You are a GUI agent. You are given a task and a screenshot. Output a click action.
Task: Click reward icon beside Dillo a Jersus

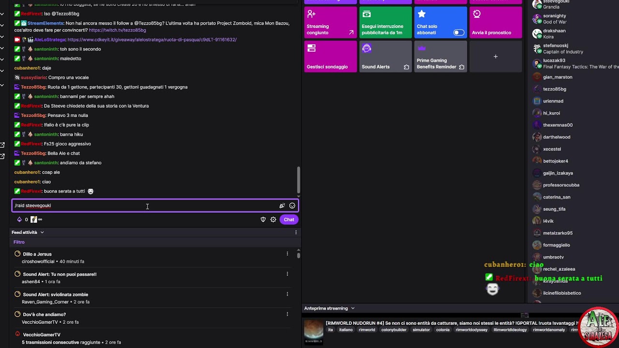pyautogui.click(x=17, y=254)
